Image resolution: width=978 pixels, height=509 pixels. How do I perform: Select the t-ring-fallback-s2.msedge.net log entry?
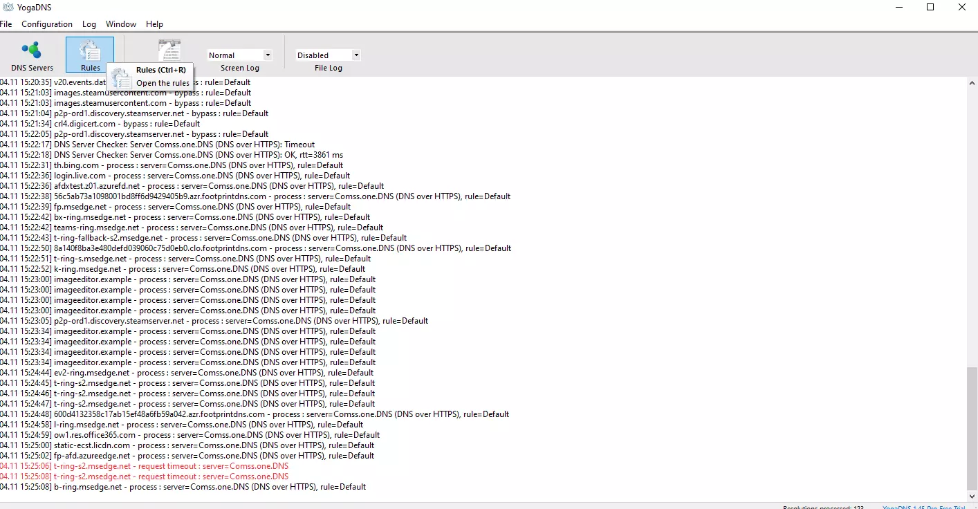(203, 238)
